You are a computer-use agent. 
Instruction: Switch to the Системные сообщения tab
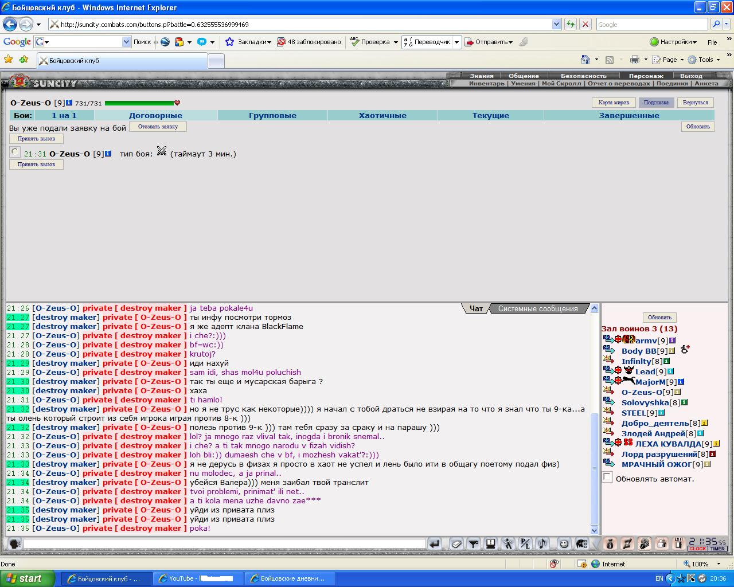(538, 308)
